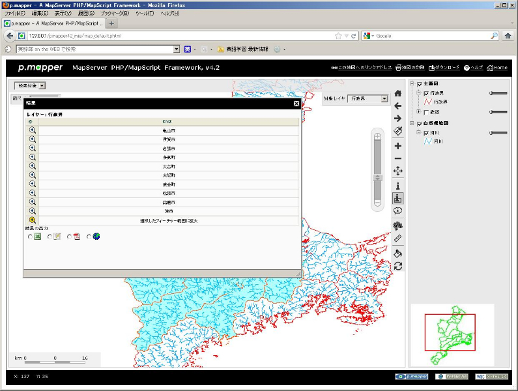
Task: Open the 表示(V) browser menu
Action: tap(64, 13)
